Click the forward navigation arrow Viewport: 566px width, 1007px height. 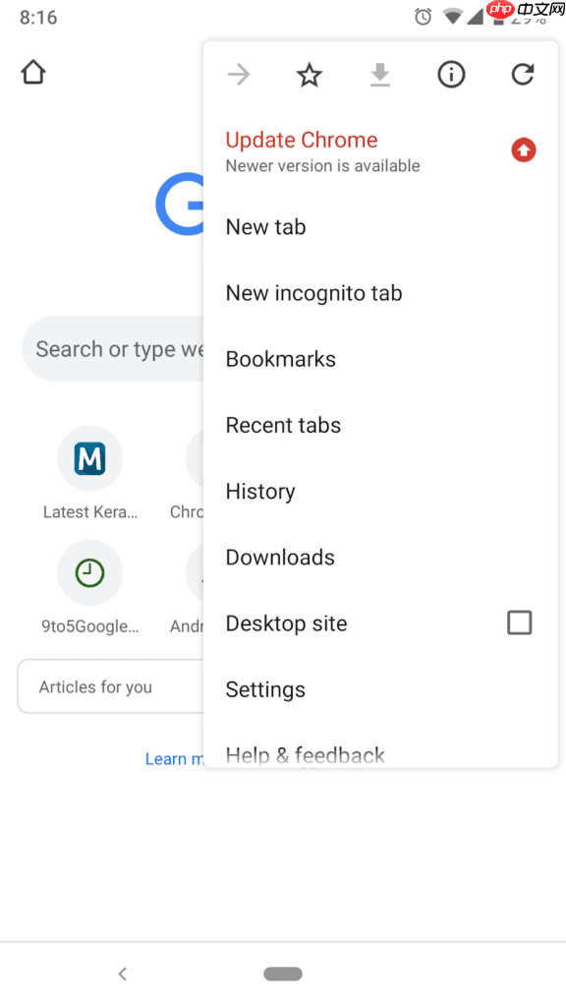click(x=239, y=74)
